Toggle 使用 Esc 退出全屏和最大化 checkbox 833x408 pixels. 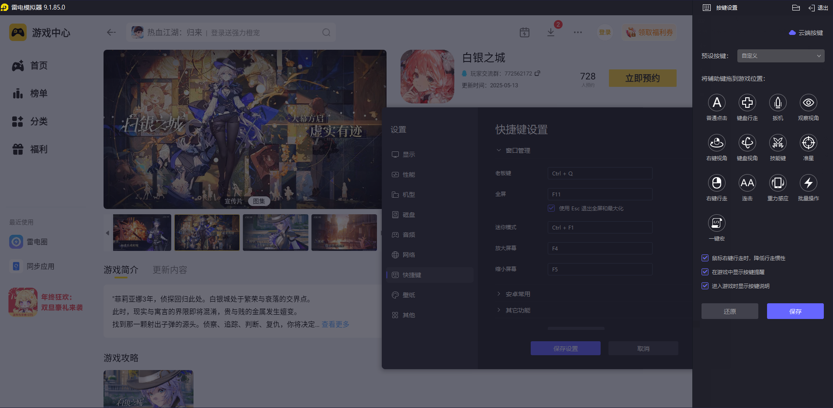coord(551,208)
